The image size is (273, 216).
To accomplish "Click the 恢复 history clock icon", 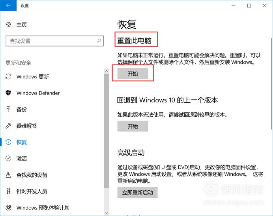I will click(x=8, y=142).
